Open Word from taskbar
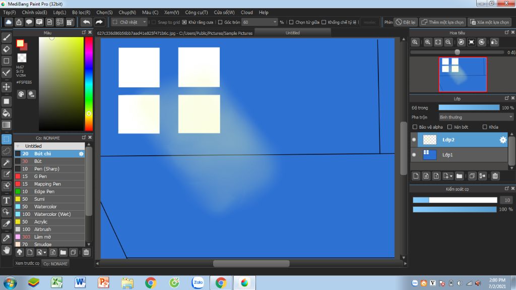This screenshot has height=290, width=516. coord(80,282)
